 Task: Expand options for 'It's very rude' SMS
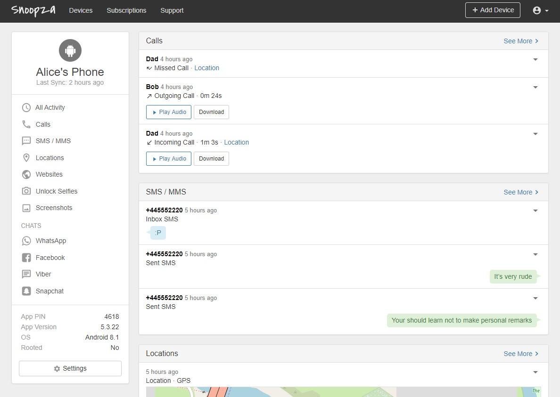[x=535, y=255]
